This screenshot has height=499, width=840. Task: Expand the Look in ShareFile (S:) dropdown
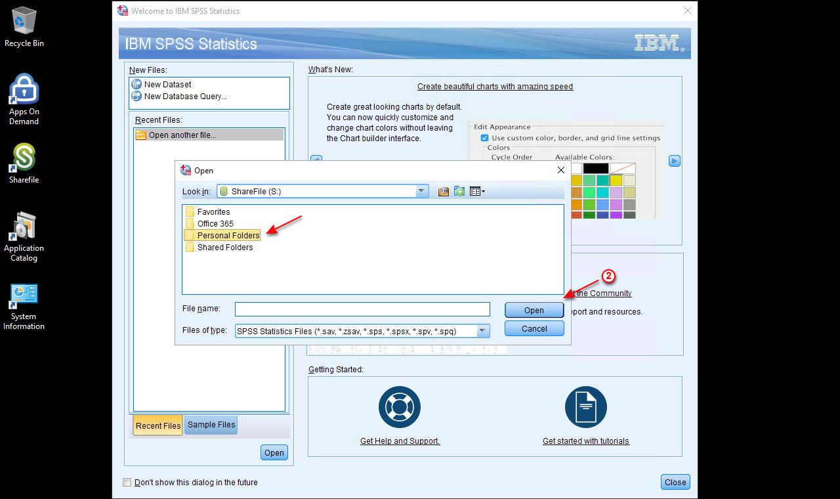tap(422, 191)
